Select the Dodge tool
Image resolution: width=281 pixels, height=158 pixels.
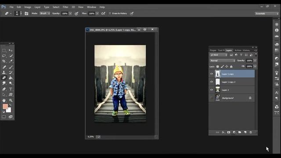pos(11,83)
